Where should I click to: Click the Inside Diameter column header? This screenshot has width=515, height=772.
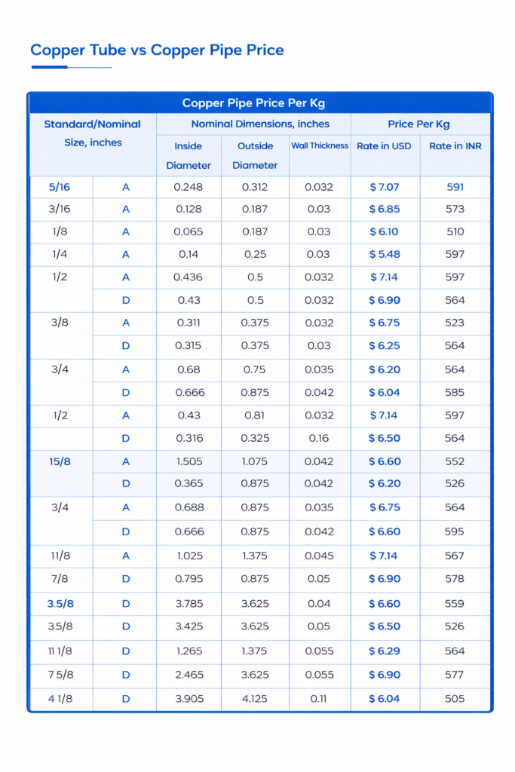[189, 155]
